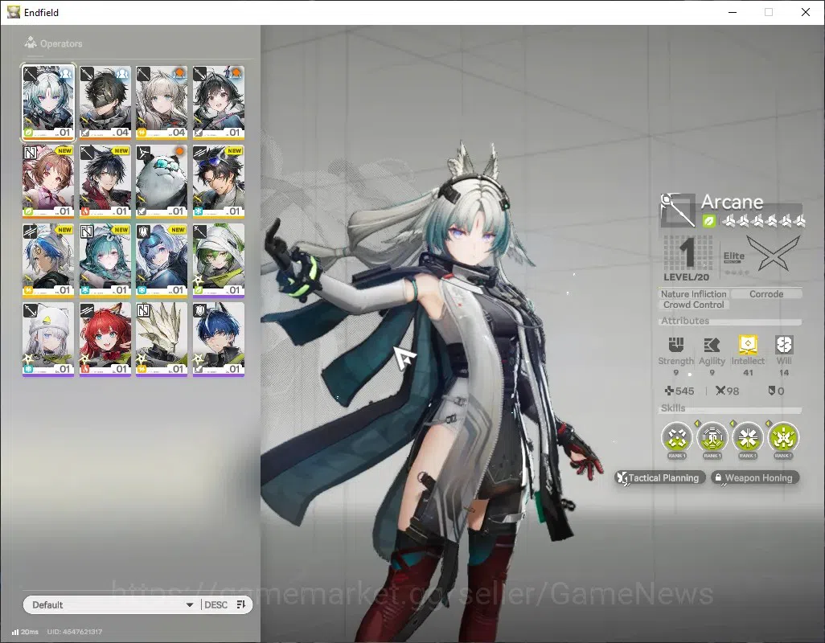Click the Endfield app icon in title bar
Screen dimensions: 825x643
pos(14,12)
